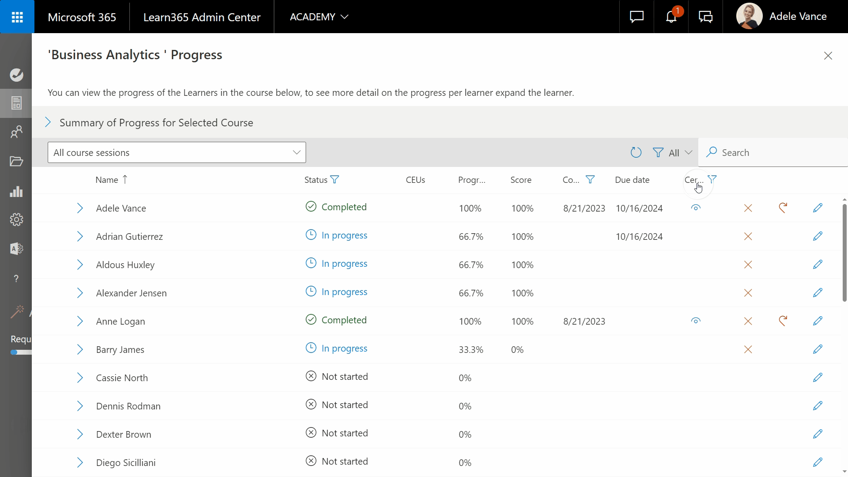
Task: Open the All course sessions dropdown
Action: click(x=177, y=152)
